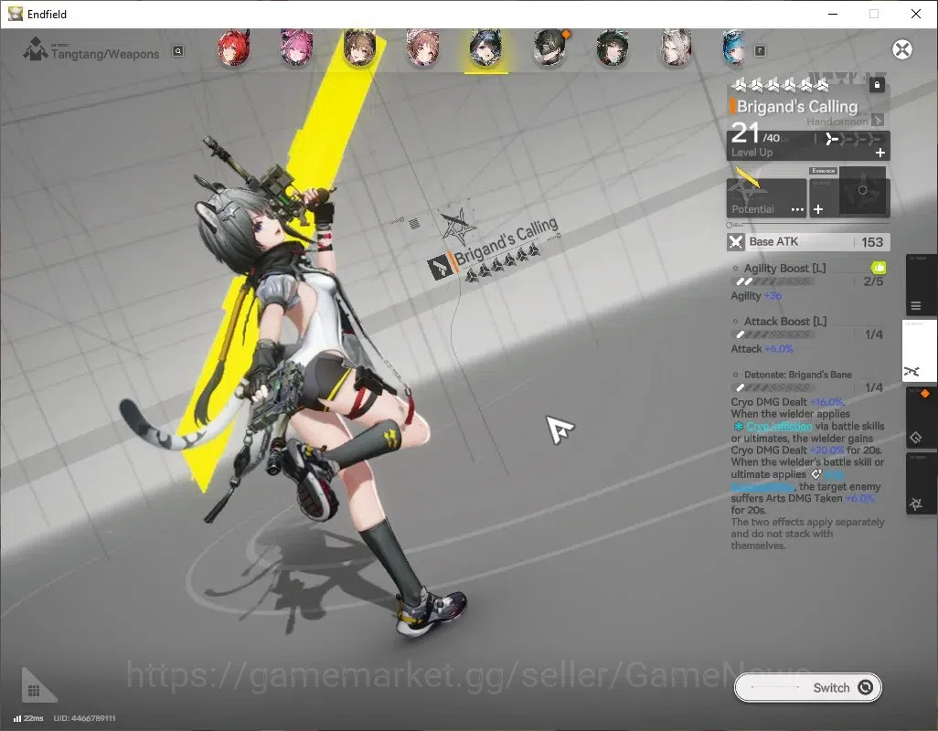938x731 pixels.
Task: Click the plus icon in the Level Up bar
Action: tap(880, 153)
